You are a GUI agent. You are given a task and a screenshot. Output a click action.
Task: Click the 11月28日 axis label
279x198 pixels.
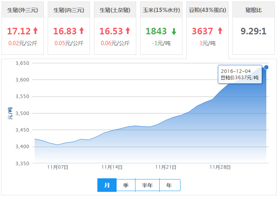tap(220, 167)
